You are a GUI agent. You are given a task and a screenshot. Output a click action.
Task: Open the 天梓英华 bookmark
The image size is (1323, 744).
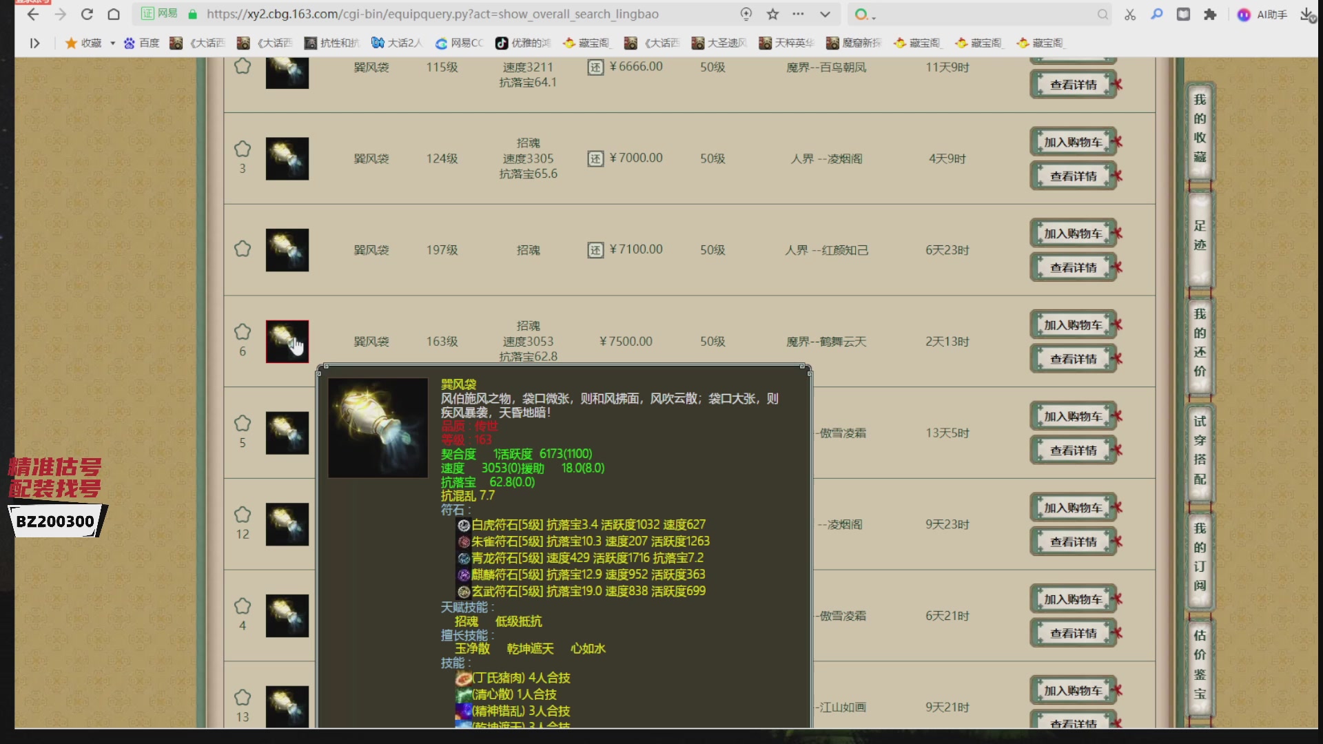(787, 43)
